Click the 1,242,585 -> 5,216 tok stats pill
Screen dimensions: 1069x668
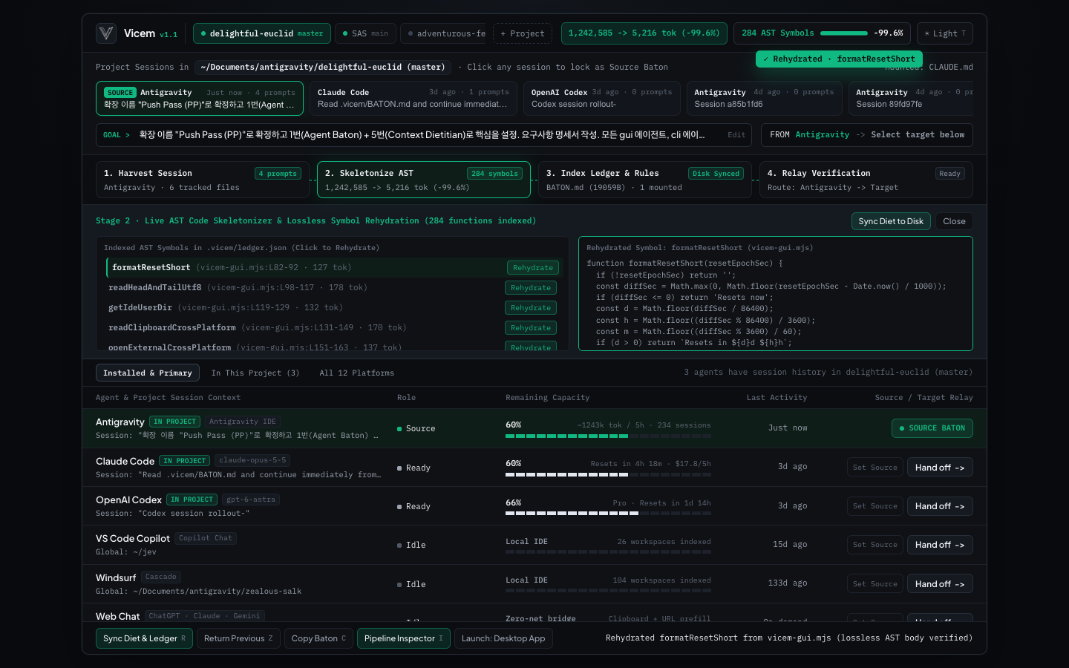[x=644, y=33]
